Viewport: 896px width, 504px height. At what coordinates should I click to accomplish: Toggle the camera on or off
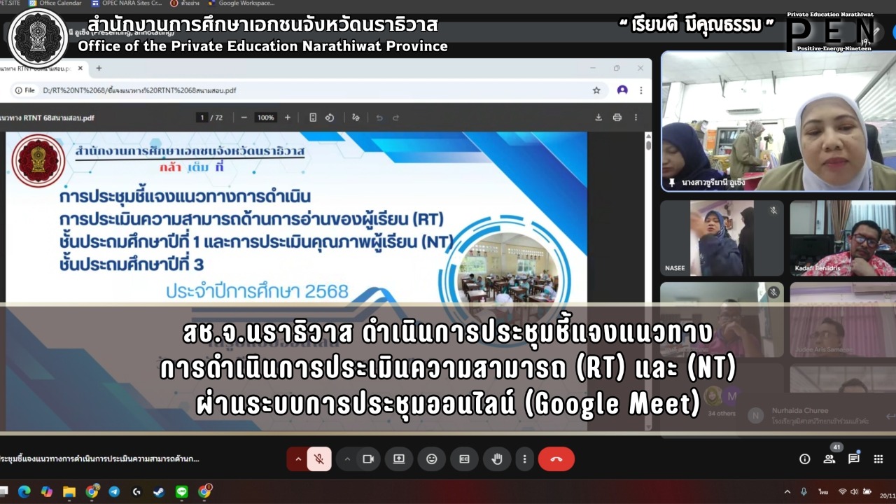368,459
